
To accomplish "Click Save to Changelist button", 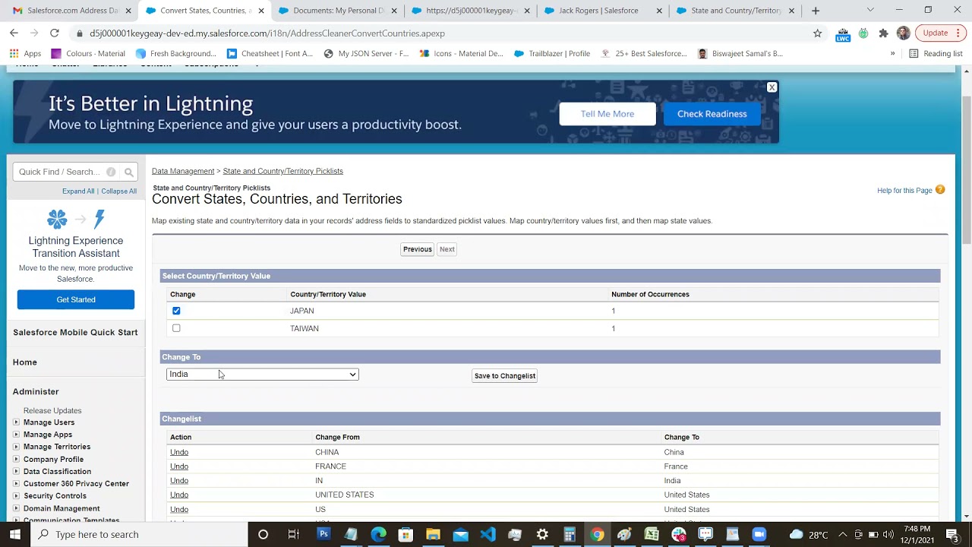I will (x=505, y=375).
